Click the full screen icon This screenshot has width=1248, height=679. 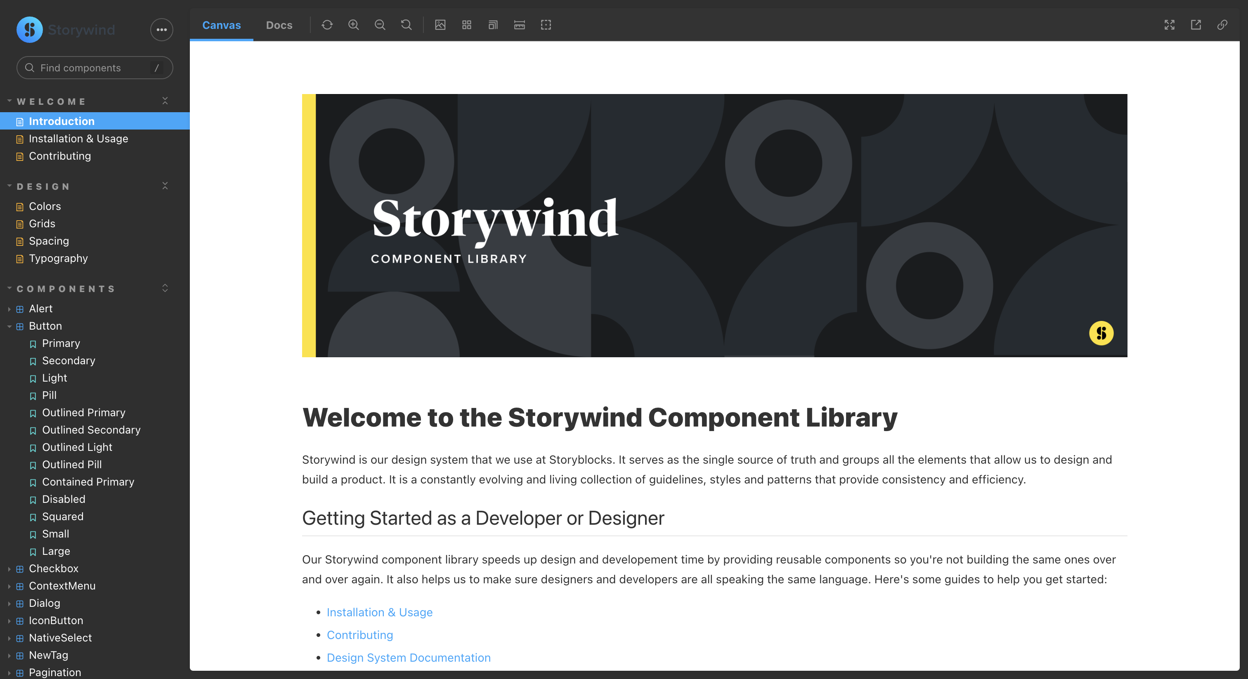1169,25
